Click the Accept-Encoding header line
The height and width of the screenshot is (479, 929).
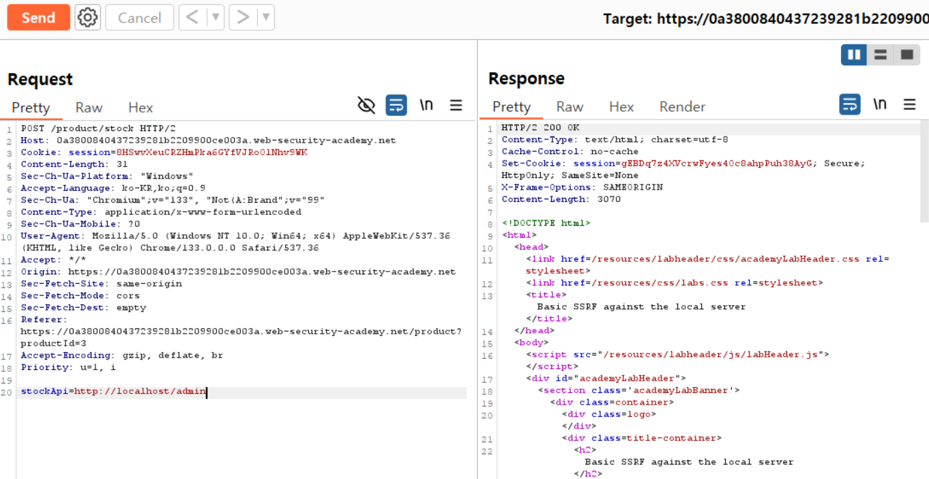pyautogui.click(x=122, y=355)
